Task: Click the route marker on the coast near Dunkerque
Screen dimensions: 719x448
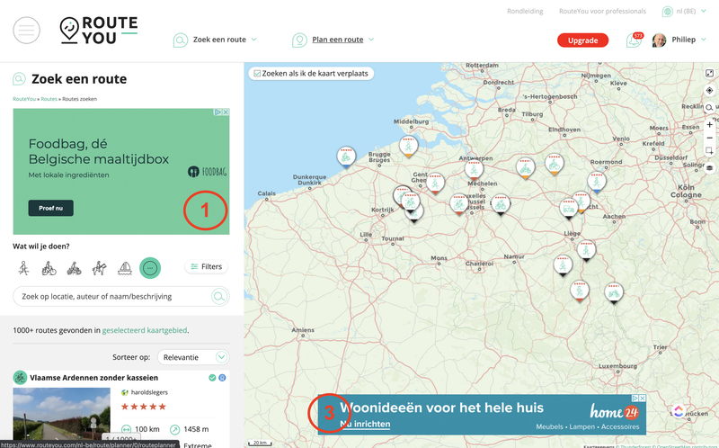Action: 346,157
